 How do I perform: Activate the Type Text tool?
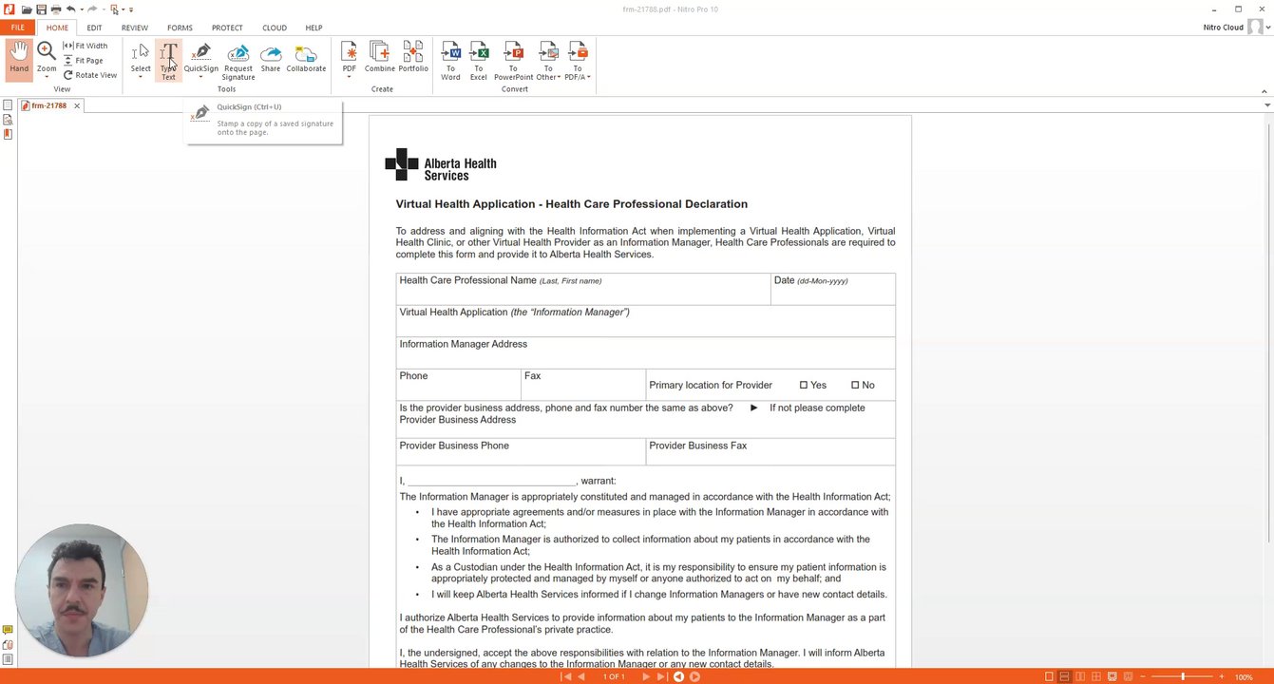168,61
